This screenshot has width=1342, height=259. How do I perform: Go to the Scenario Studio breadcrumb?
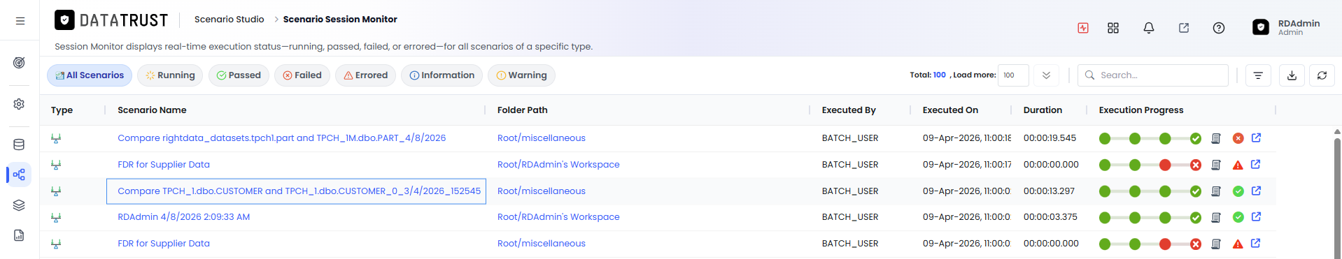coord(229,20)
